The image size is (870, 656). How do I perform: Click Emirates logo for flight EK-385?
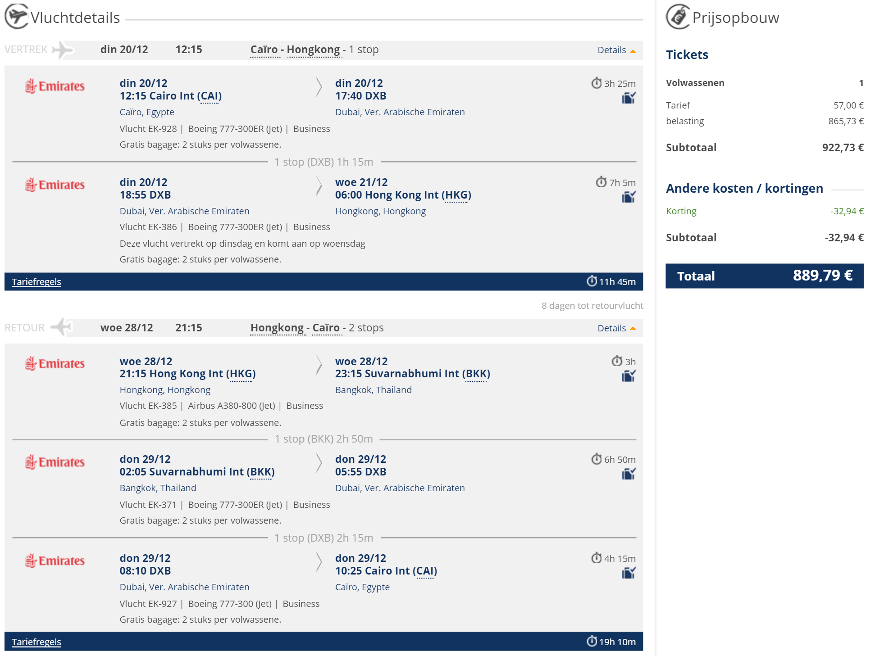coord(55,363)
